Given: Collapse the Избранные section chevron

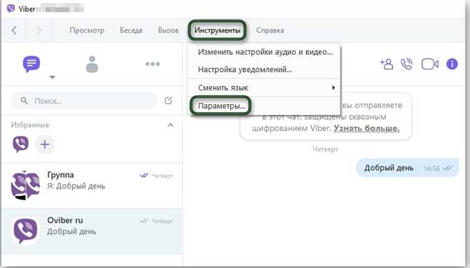Looking at the screenshot, I should pos(170,125).
